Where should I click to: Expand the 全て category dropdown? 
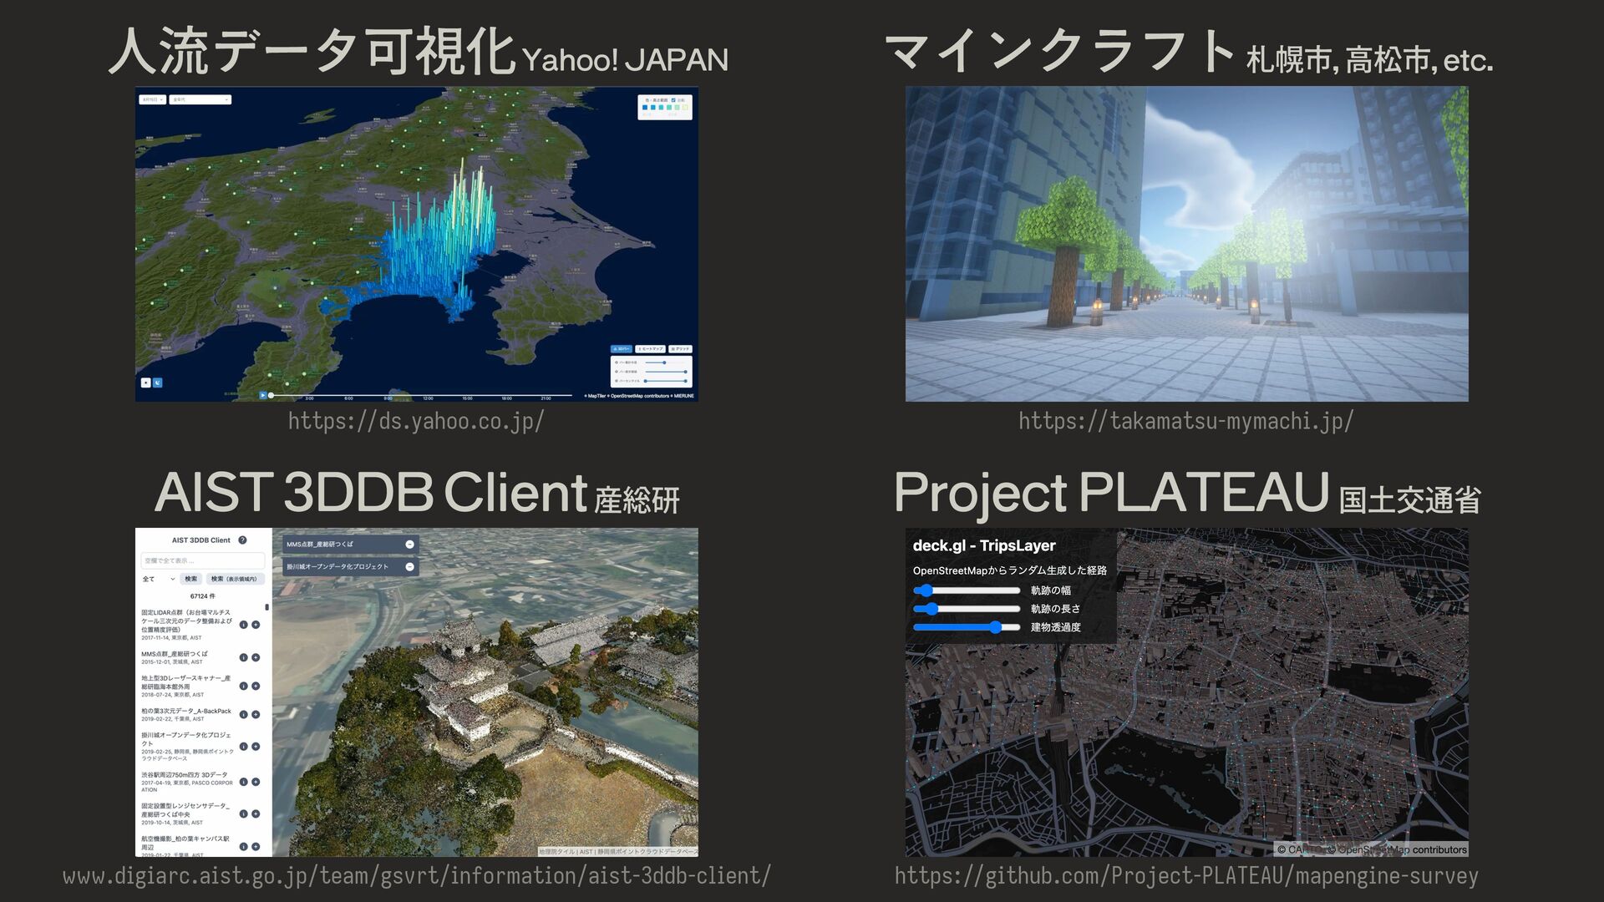[x=158, y=579]
